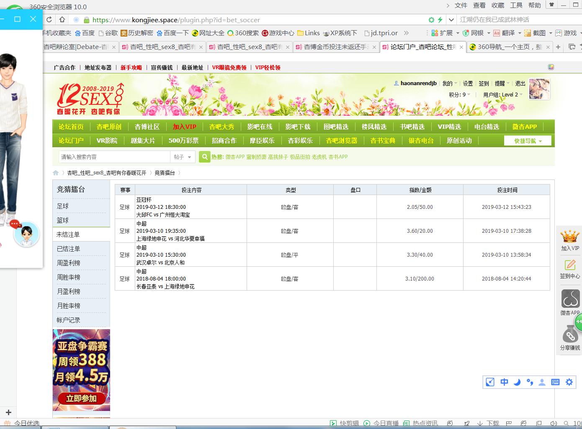Open the 签到中心 pencil icon
Screen dimensions: 582x429
pyautogui.click(x=570, y=265)
